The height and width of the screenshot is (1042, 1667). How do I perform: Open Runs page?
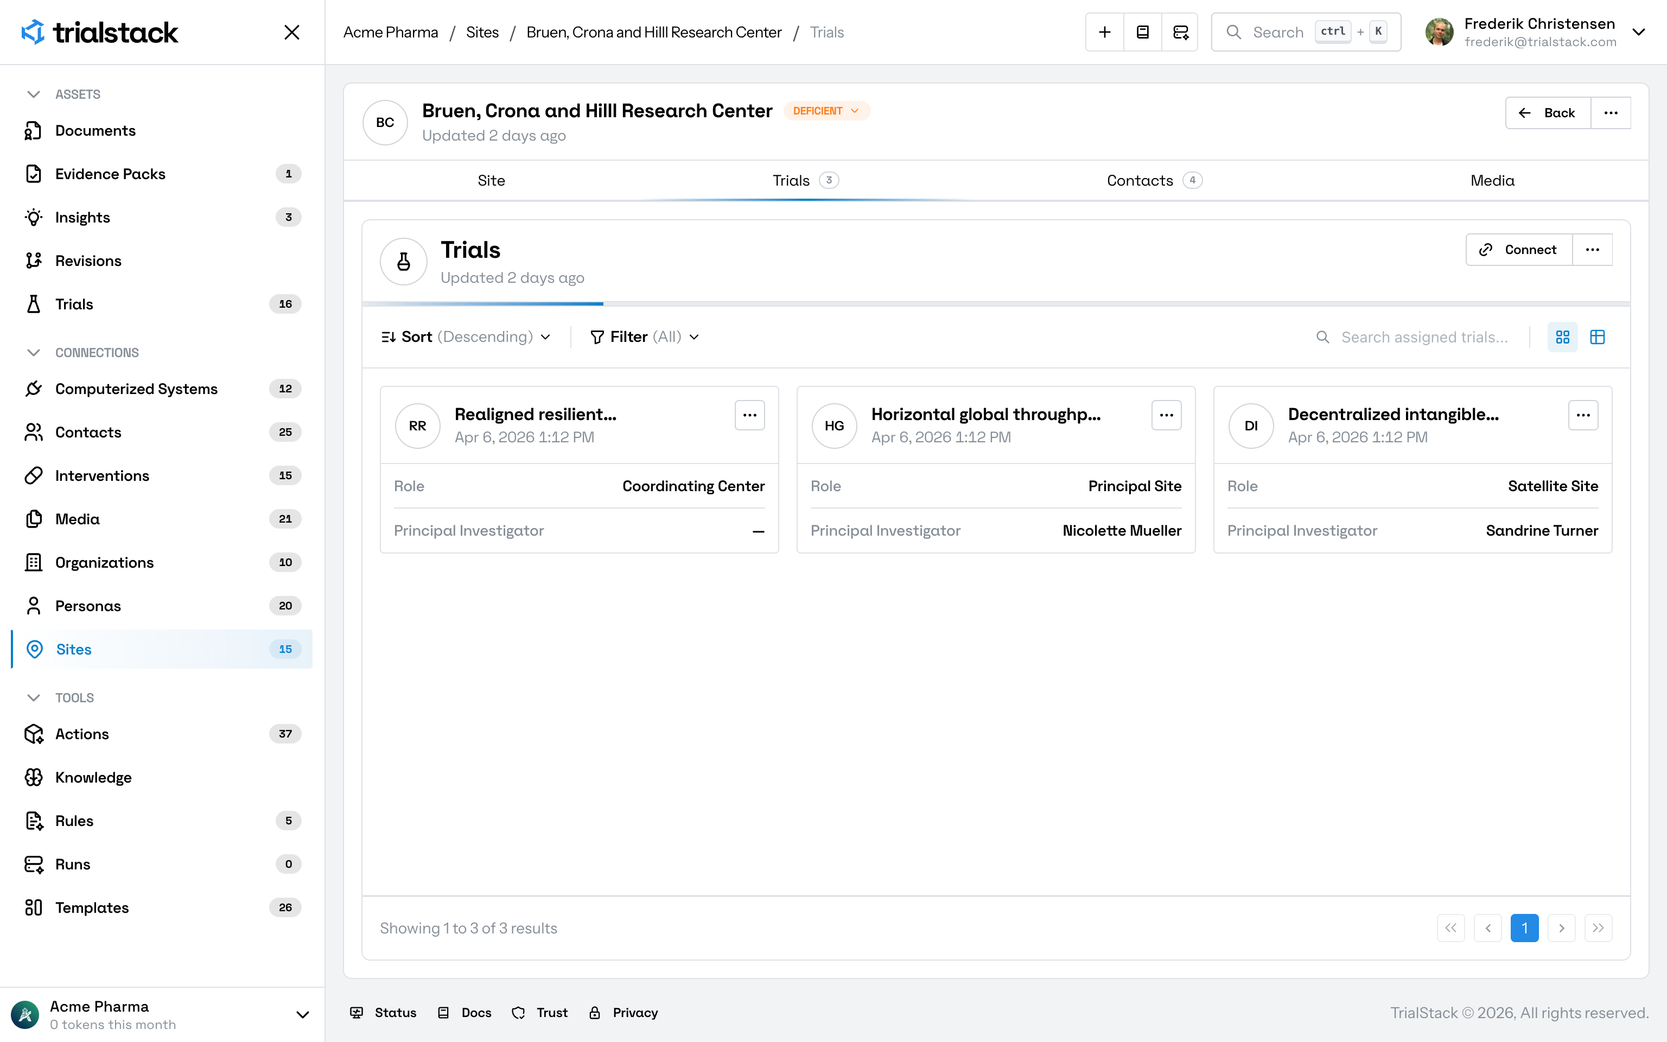point(162,864)
